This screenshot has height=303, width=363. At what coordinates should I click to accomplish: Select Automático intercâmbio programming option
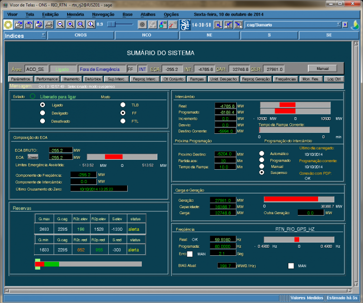click(x=261, y=154)
